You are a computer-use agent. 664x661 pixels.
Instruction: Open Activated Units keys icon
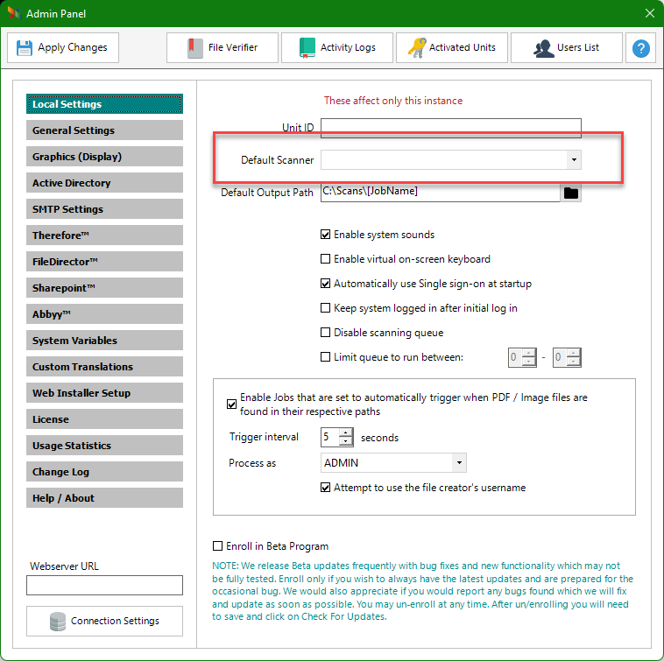click(417, 48)
